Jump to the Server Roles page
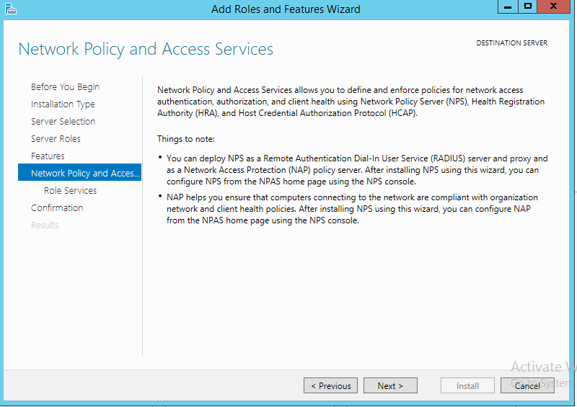Viewport: 577px width, 407px height. 56,139
